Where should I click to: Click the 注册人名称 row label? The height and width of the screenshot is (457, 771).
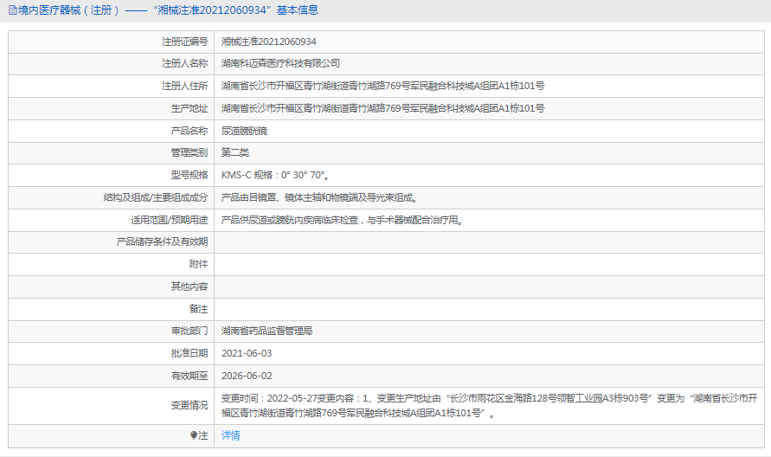(185, 63)
